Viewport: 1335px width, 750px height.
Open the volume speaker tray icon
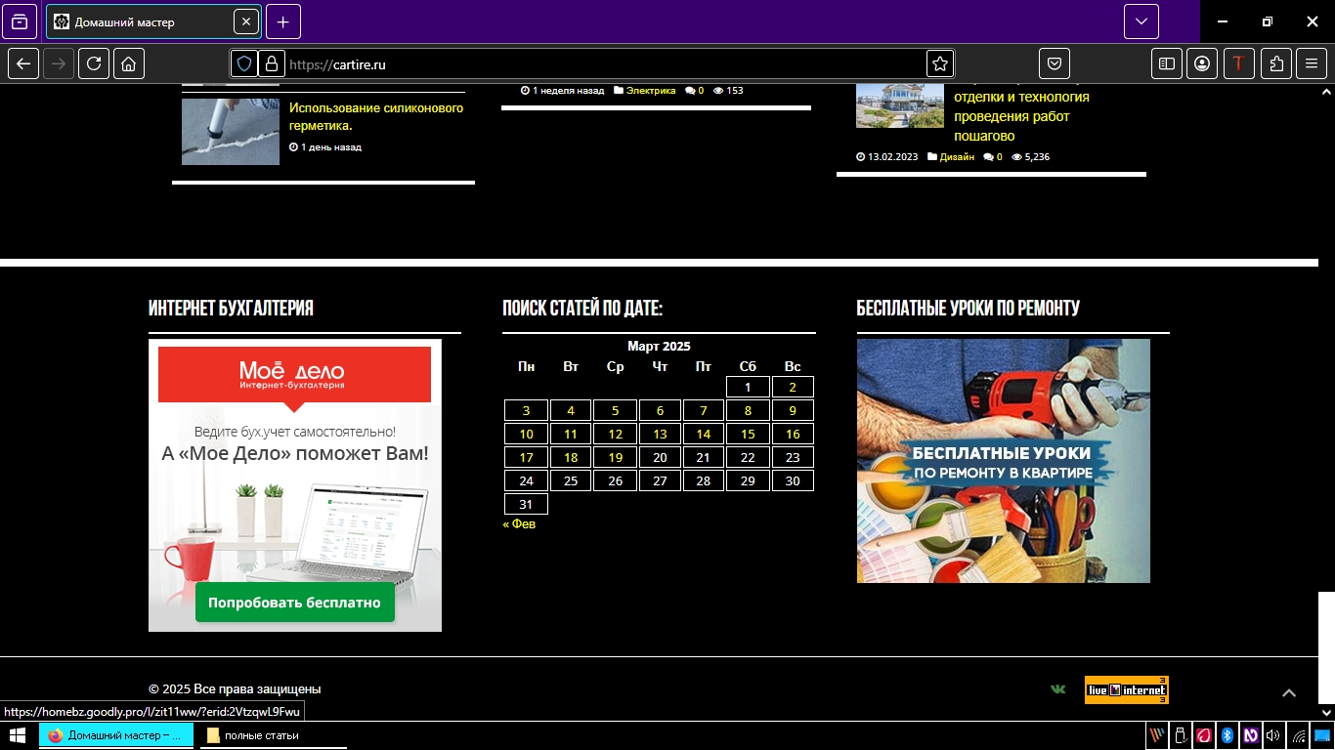point(1272,735)
